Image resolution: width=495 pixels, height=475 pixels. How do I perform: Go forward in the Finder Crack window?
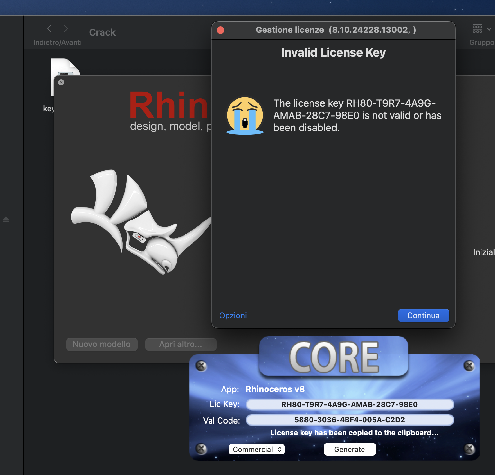pos(66,29)
